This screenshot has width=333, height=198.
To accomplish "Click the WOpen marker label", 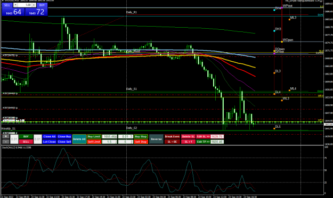I will pos(288,40).
